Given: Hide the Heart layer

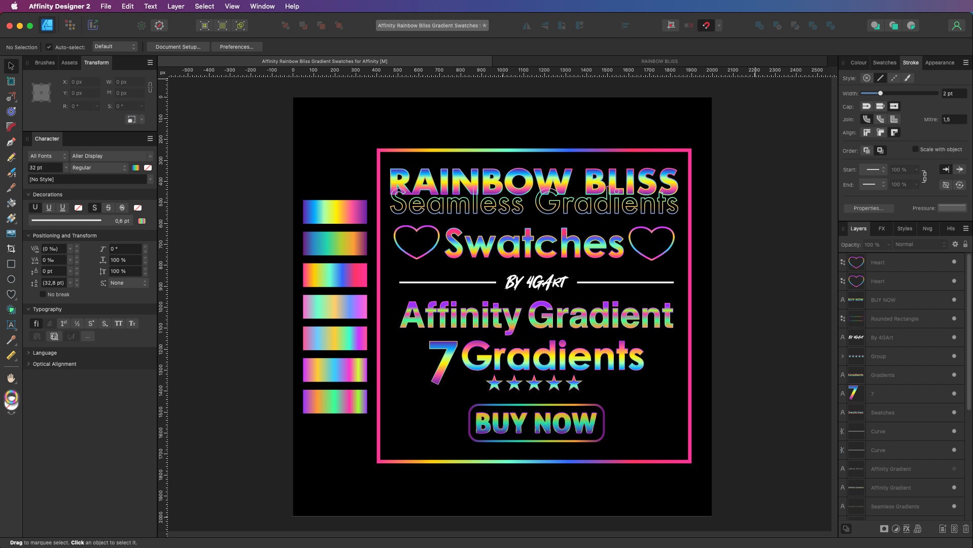Looking at the screenshot, I should point(954,262).
